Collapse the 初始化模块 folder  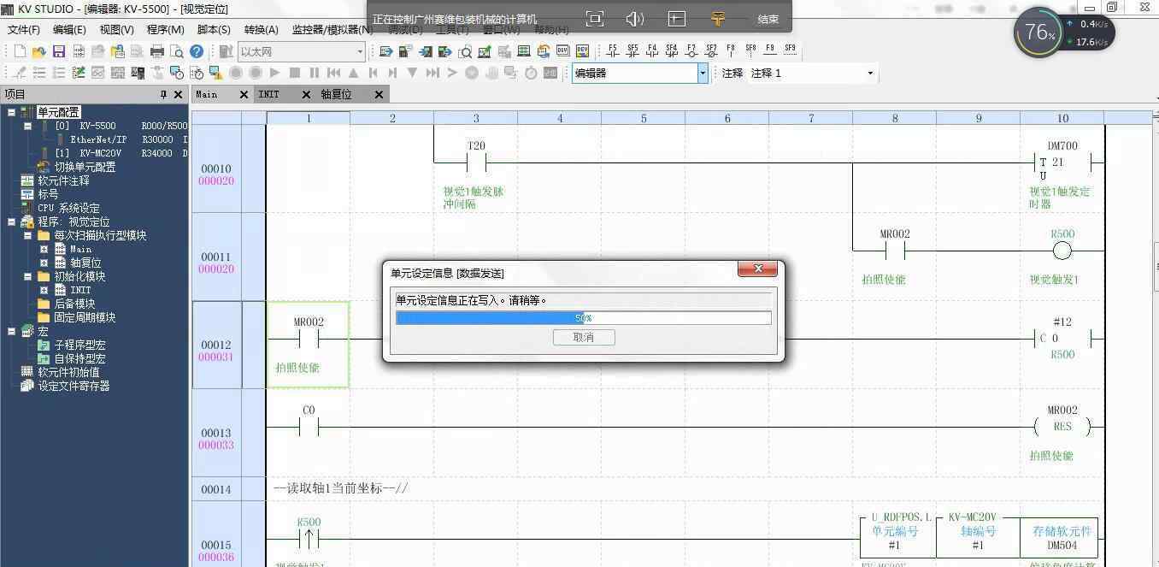point(27,276)
